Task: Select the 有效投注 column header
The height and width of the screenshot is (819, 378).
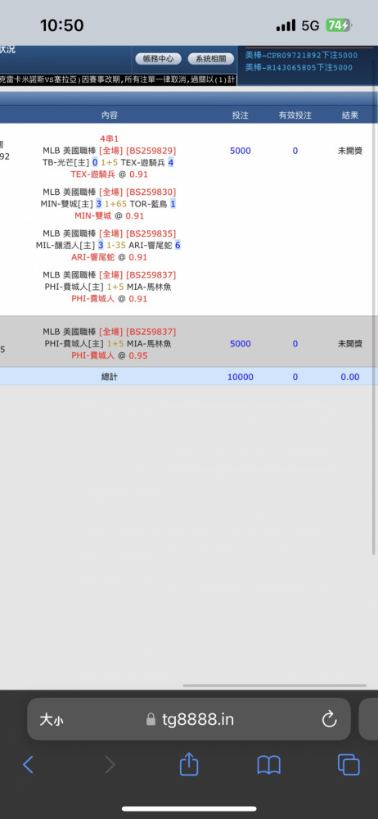Action: (295, 115)
